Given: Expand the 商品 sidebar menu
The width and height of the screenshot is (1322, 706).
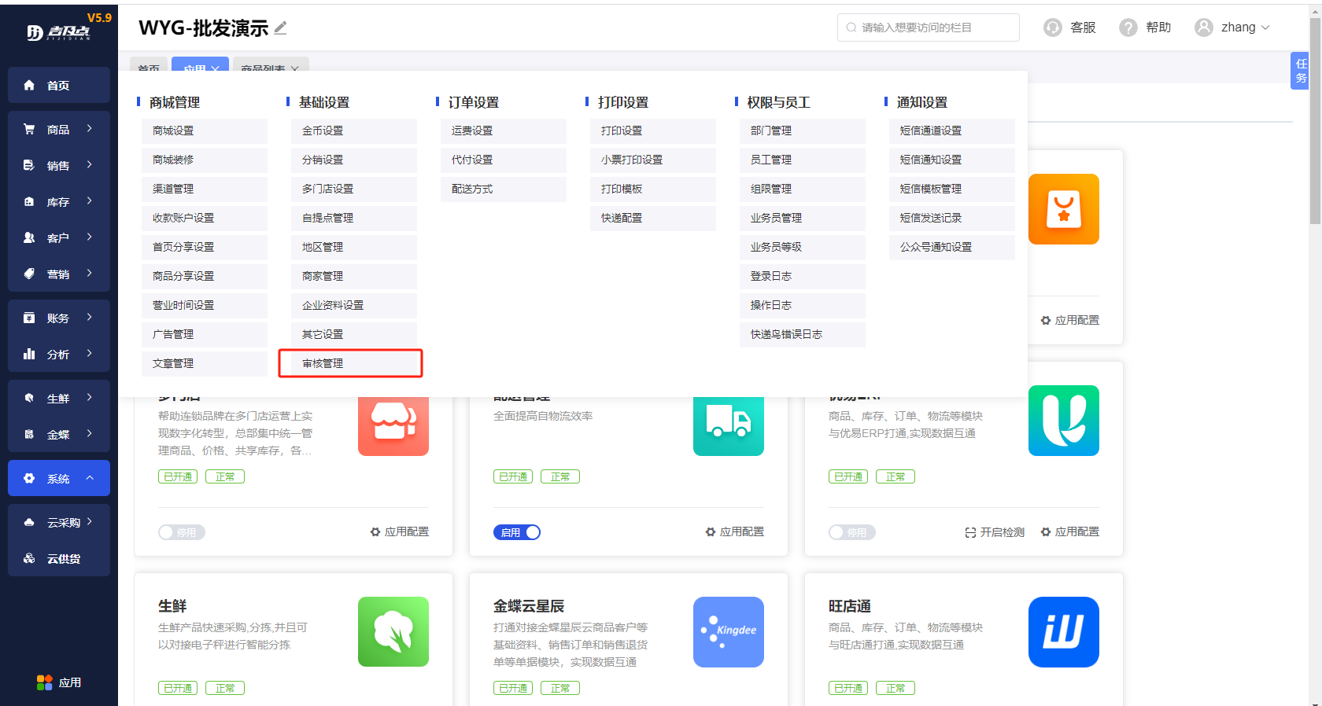Looking at the screenshot, I should point(59,129).
